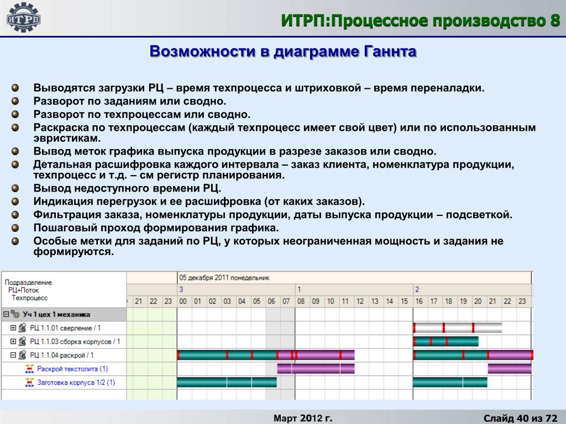Viewport: 566px width, 424px height.
Task: Click the Техпроцесс header label
Action: click(30, 298)
